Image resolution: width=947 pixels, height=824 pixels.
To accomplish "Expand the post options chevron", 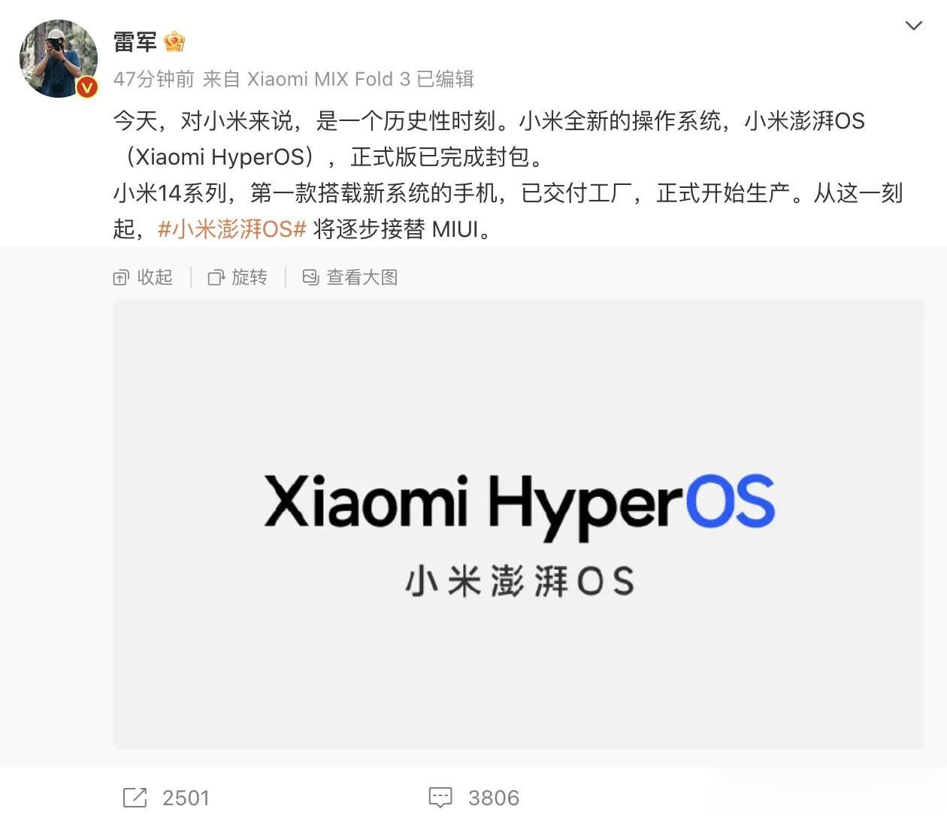I will [913, 26].
